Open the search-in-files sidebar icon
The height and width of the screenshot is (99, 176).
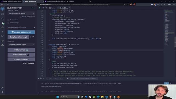(x=2, y=18)
